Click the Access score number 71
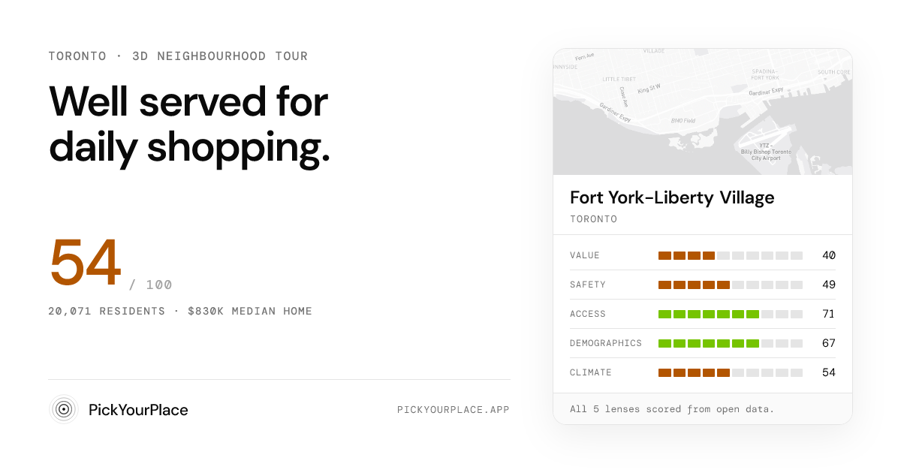The height and width of the screenshot is (473, 901). tap(829, 314)
